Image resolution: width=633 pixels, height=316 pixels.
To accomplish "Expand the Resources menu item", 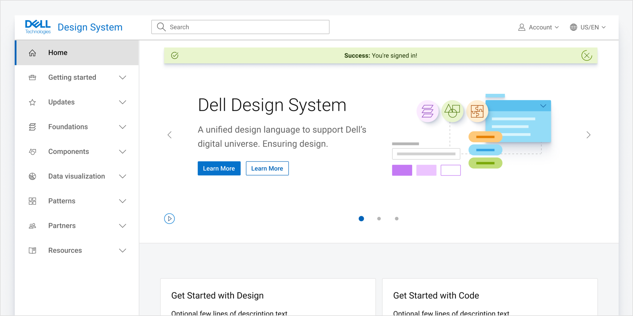I will click(122, 250).
